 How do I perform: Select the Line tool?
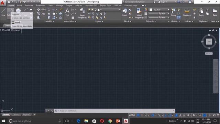(3, 12)
